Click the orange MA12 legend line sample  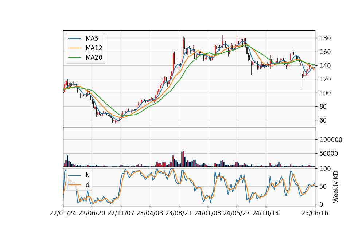tap(74, 48)
